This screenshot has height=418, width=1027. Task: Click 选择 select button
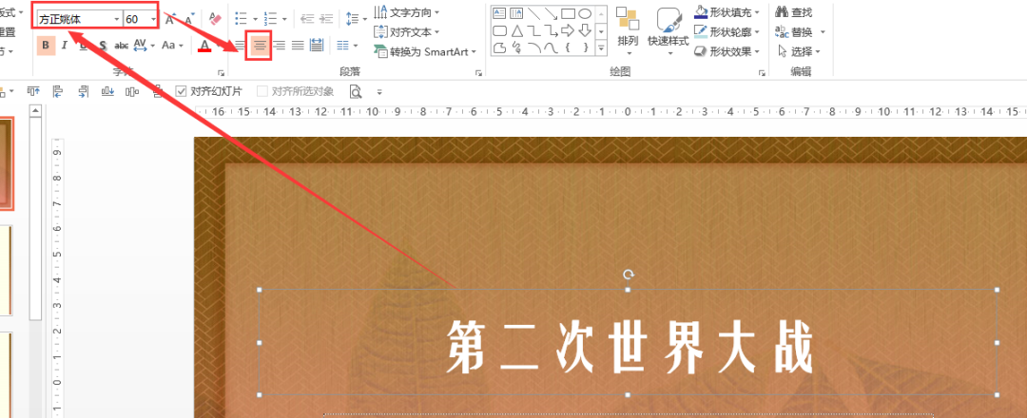798,51
